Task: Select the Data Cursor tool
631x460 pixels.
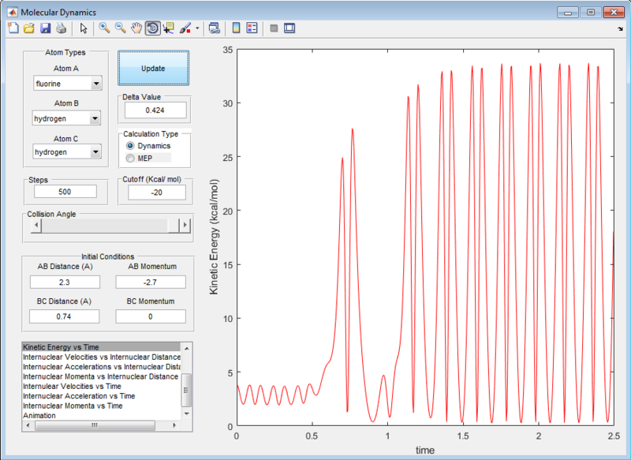Action: click(169, 28)
